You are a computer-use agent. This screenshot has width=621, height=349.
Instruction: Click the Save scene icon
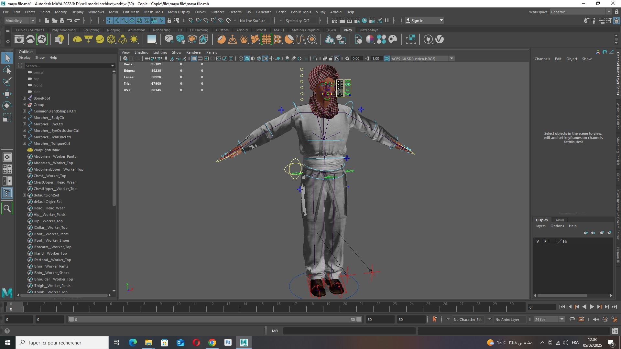click(62, 20)
